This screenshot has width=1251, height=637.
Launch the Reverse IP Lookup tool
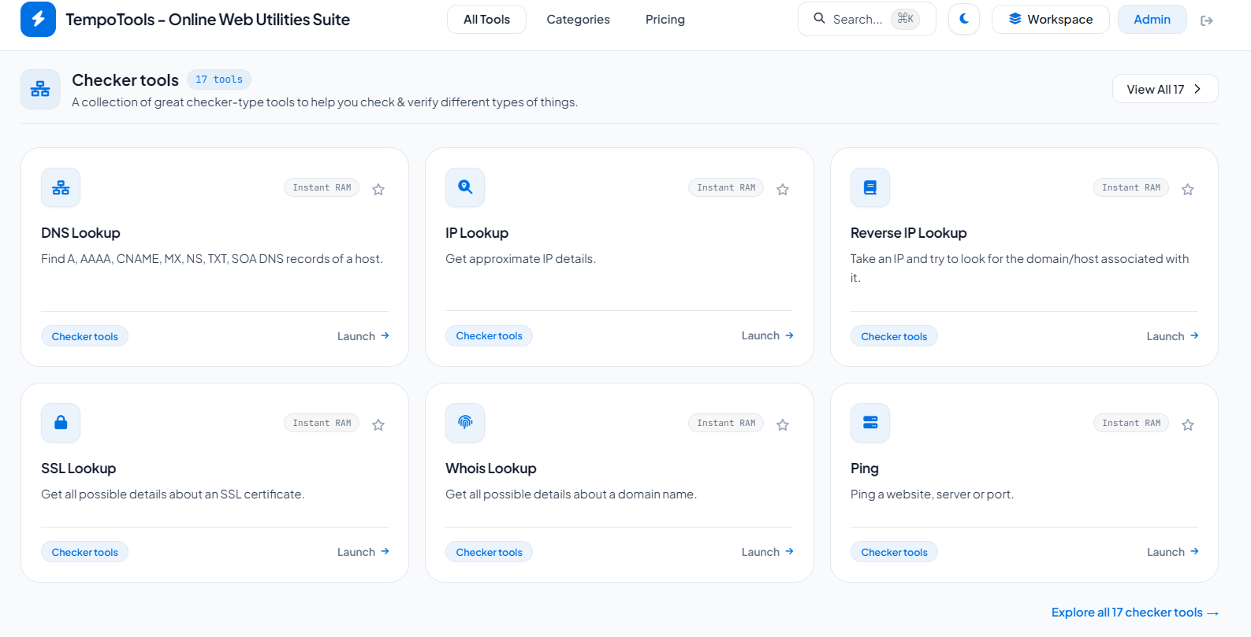point(1173,336)
